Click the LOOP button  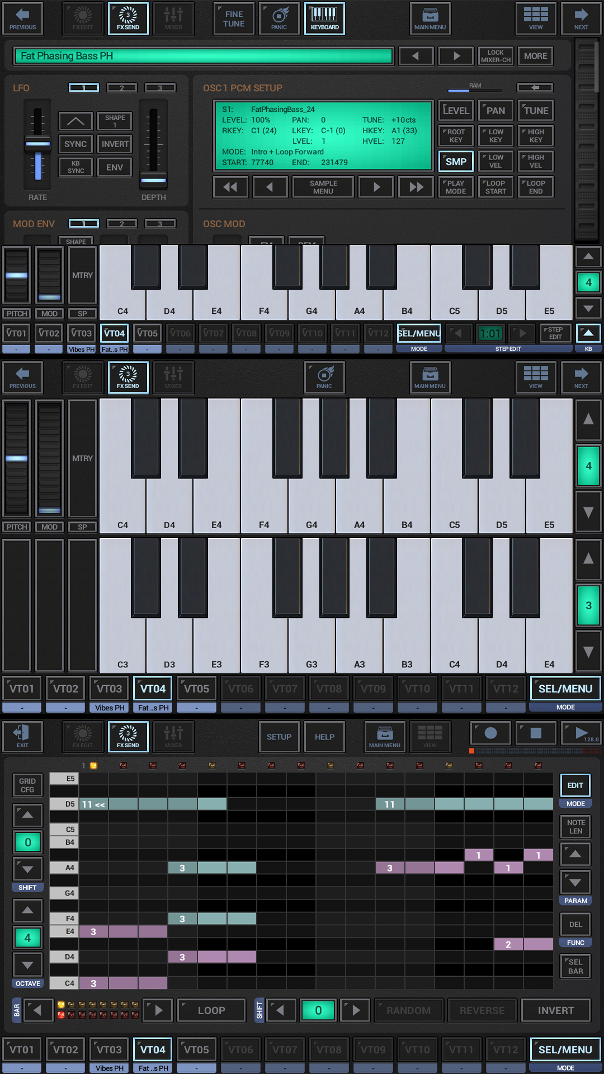[211, 1010]
